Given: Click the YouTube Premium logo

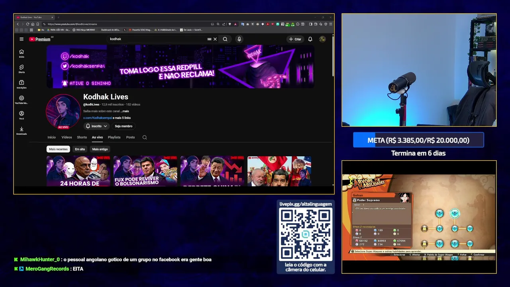Looking at the screenshot, I should pos(40,39).
